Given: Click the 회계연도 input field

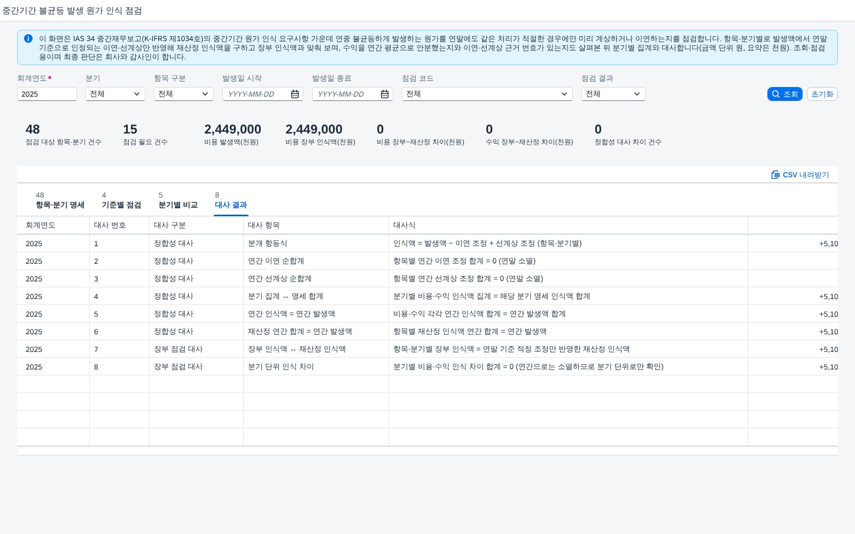Looking at the screenshot, I should (x=47, y=94).
